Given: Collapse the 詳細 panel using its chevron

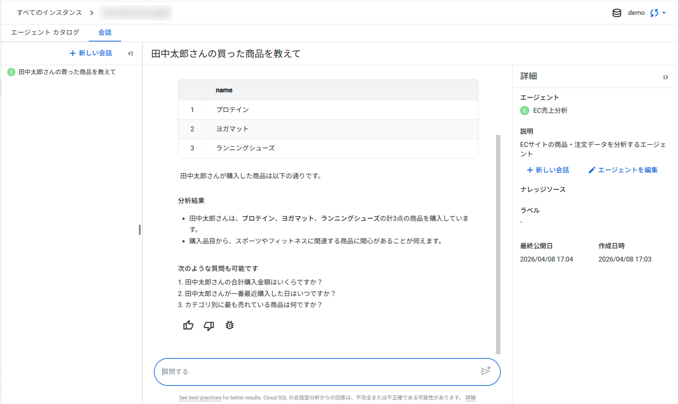Looking at the screenshot, I should click(x=666, y=77).
